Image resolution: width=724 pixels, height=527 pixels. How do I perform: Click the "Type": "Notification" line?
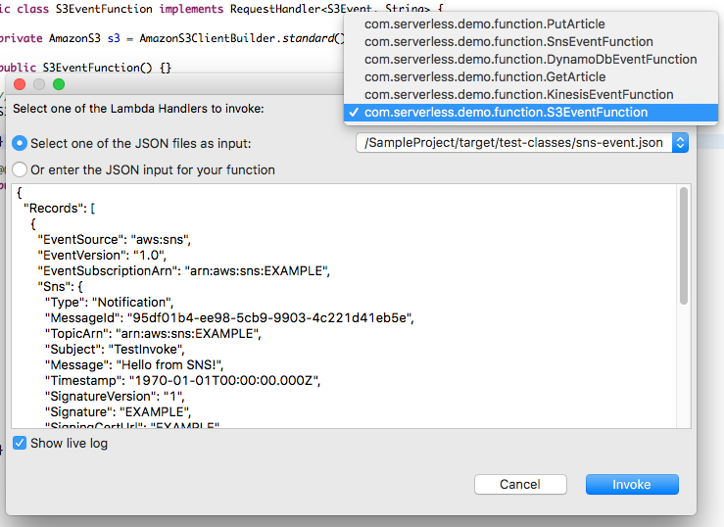109,303
